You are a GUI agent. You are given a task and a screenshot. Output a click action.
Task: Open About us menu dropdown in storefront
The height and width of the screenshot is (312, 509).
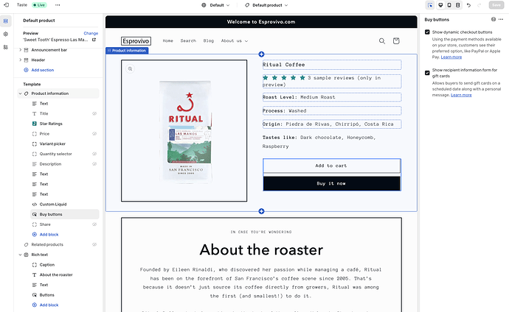click(x=235, y=40)
